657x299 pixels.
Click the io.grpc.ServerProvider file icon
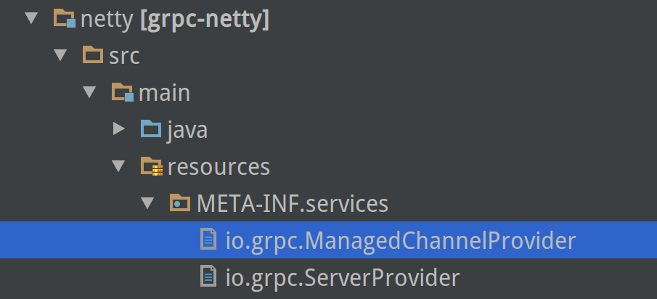point(208,277)
